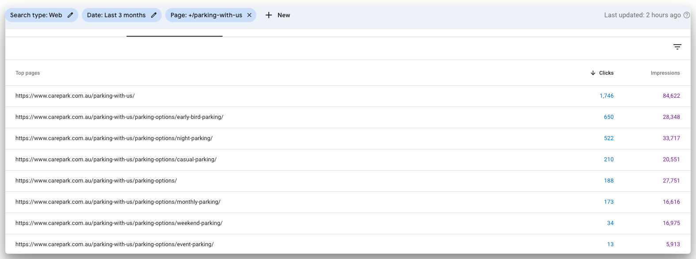Remove the Page: +/parking-with-us filter
This screenshot has height=259, width=696.
pos(249,15)
